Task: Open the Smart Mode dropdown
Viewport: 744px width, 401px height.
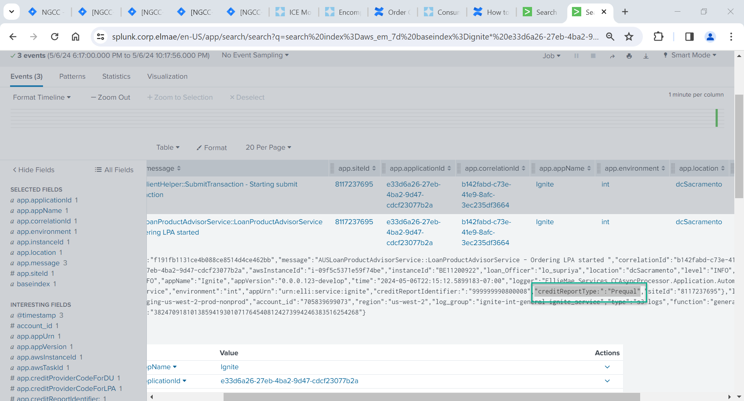Action: 690,55
